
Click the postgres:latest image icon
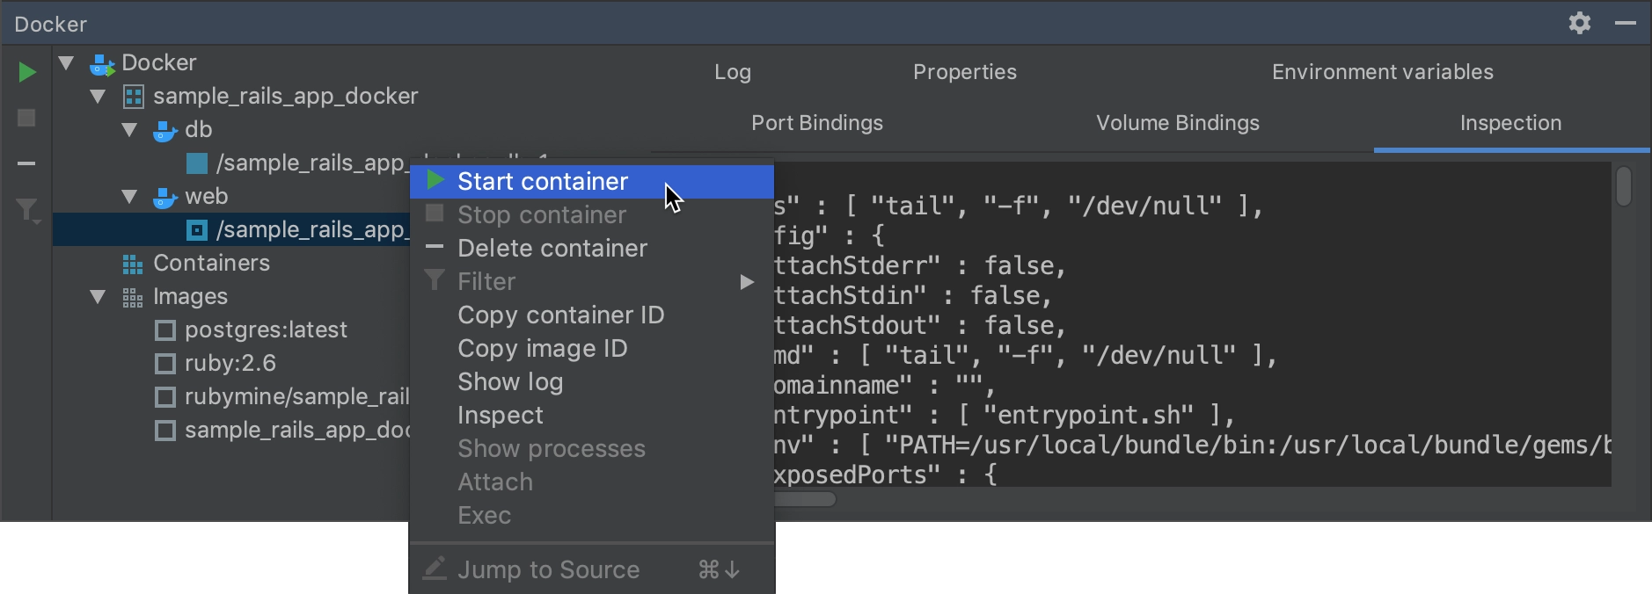[x=164, y=330]
